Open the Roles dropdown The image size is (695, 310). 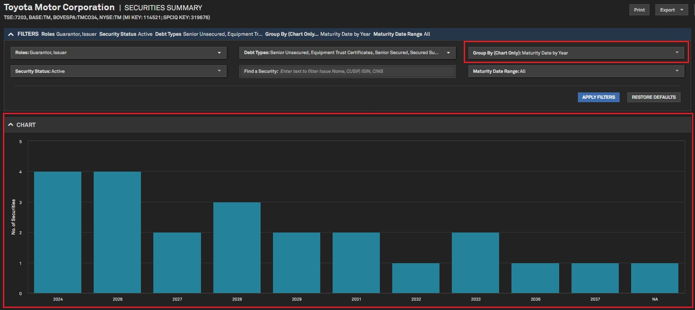[118, 53]
